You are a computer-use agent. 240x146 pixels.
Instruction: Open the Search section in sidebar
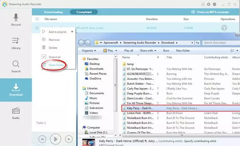pos(16,67)
